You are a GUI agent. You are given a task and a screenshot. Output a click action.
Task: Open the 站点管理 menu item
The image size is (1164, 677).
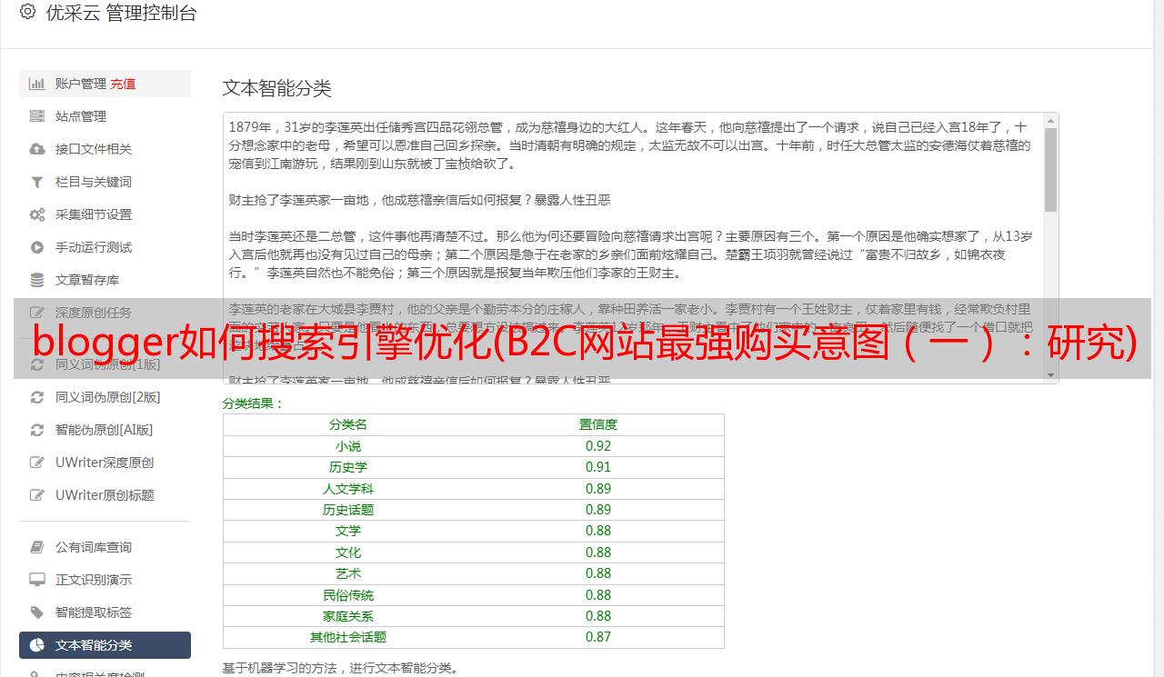[x=105, y=116]
